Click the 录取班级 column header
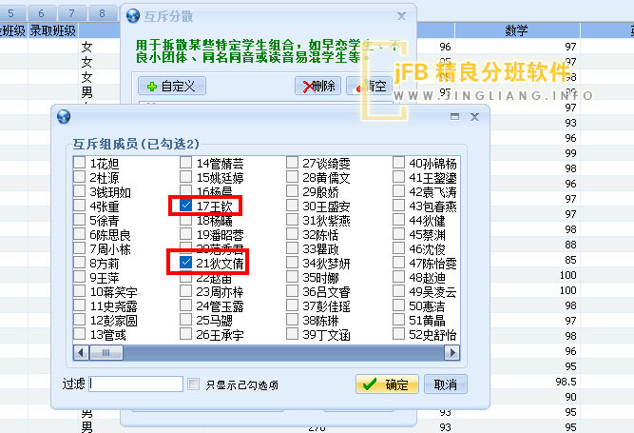 (x=53, y=30)
